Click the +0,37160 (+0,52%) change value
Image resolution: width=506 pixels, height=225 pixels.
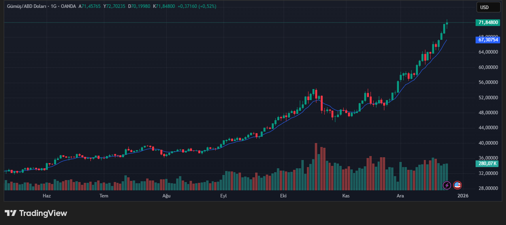[197, 6]
